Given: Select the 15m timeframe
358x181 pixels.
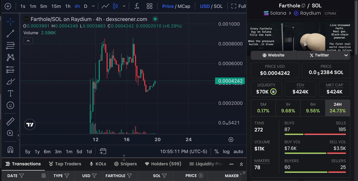Looking at the screenshot, I should pos(56,6).
